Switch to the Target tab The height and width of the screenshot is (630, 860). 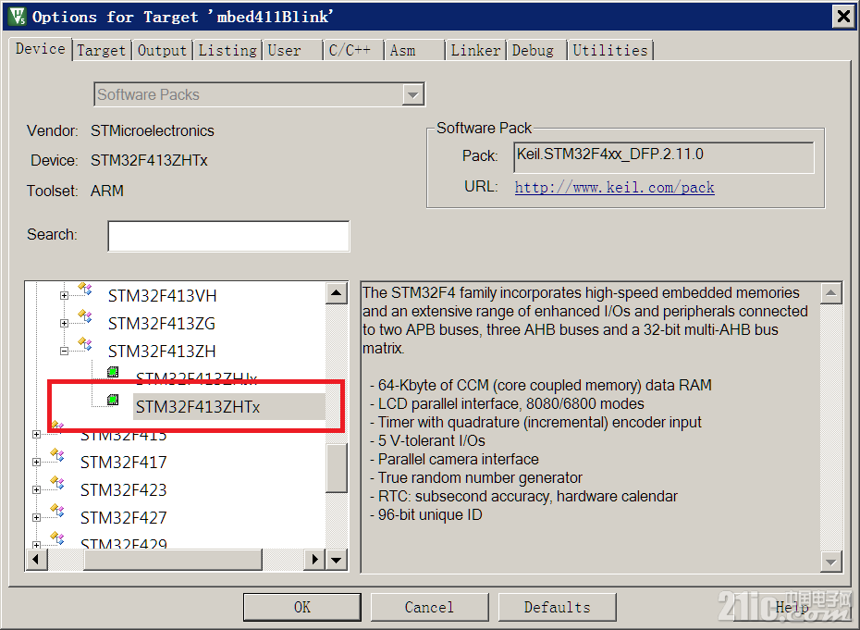coord(102,51)
